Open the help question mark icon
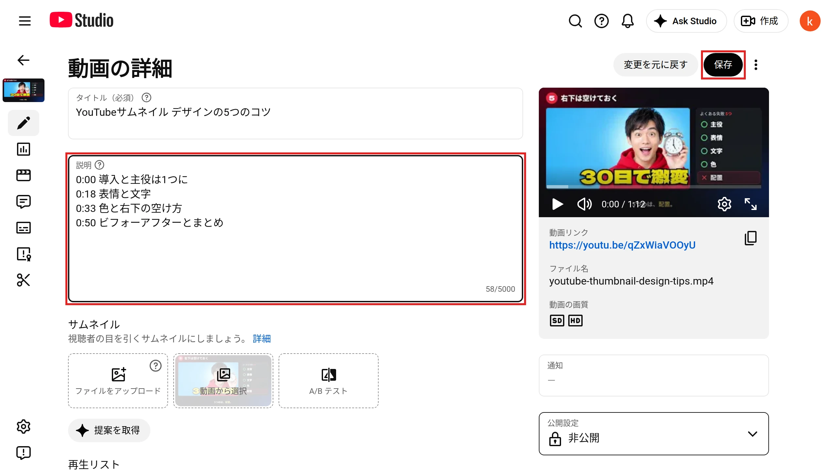Screen dimensions: 837x471 tap(601, 21)
